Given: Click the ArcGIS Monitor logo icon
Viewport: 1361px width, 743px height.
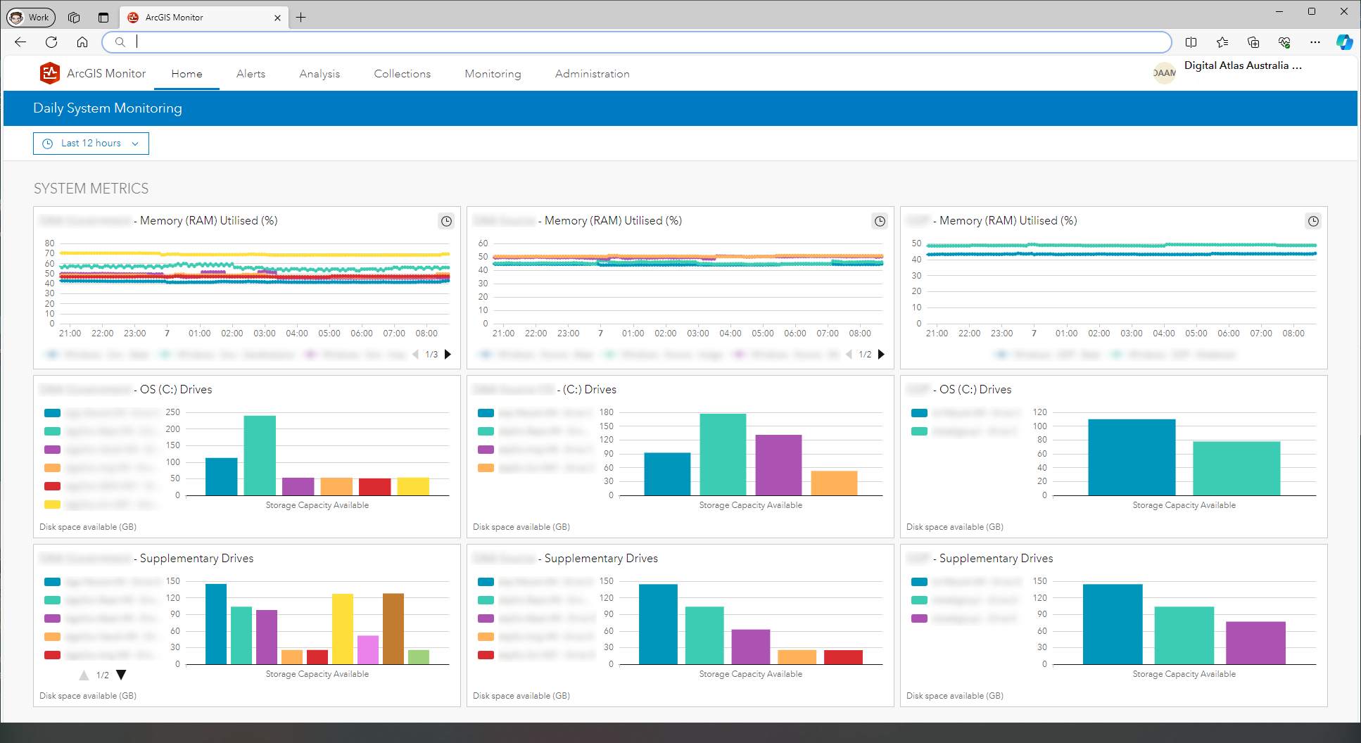Looking at the screenshot, I should coord(49,72).
